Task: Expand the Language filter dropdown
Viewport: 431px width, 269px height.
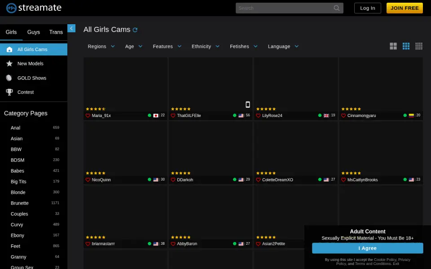Action: click(283, 46)
